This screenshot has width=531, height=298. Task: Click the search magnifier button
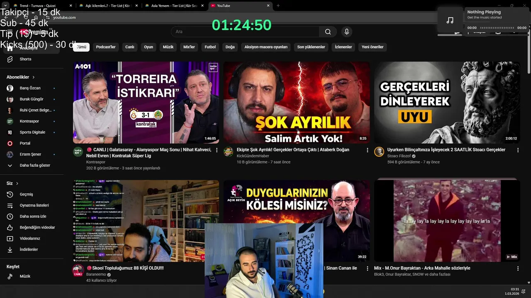click(328, 32)
